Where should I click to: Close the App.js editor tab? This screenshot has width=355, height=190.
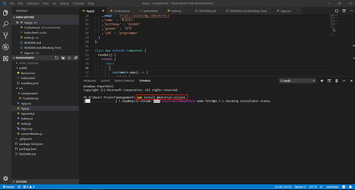click(103, 11)
